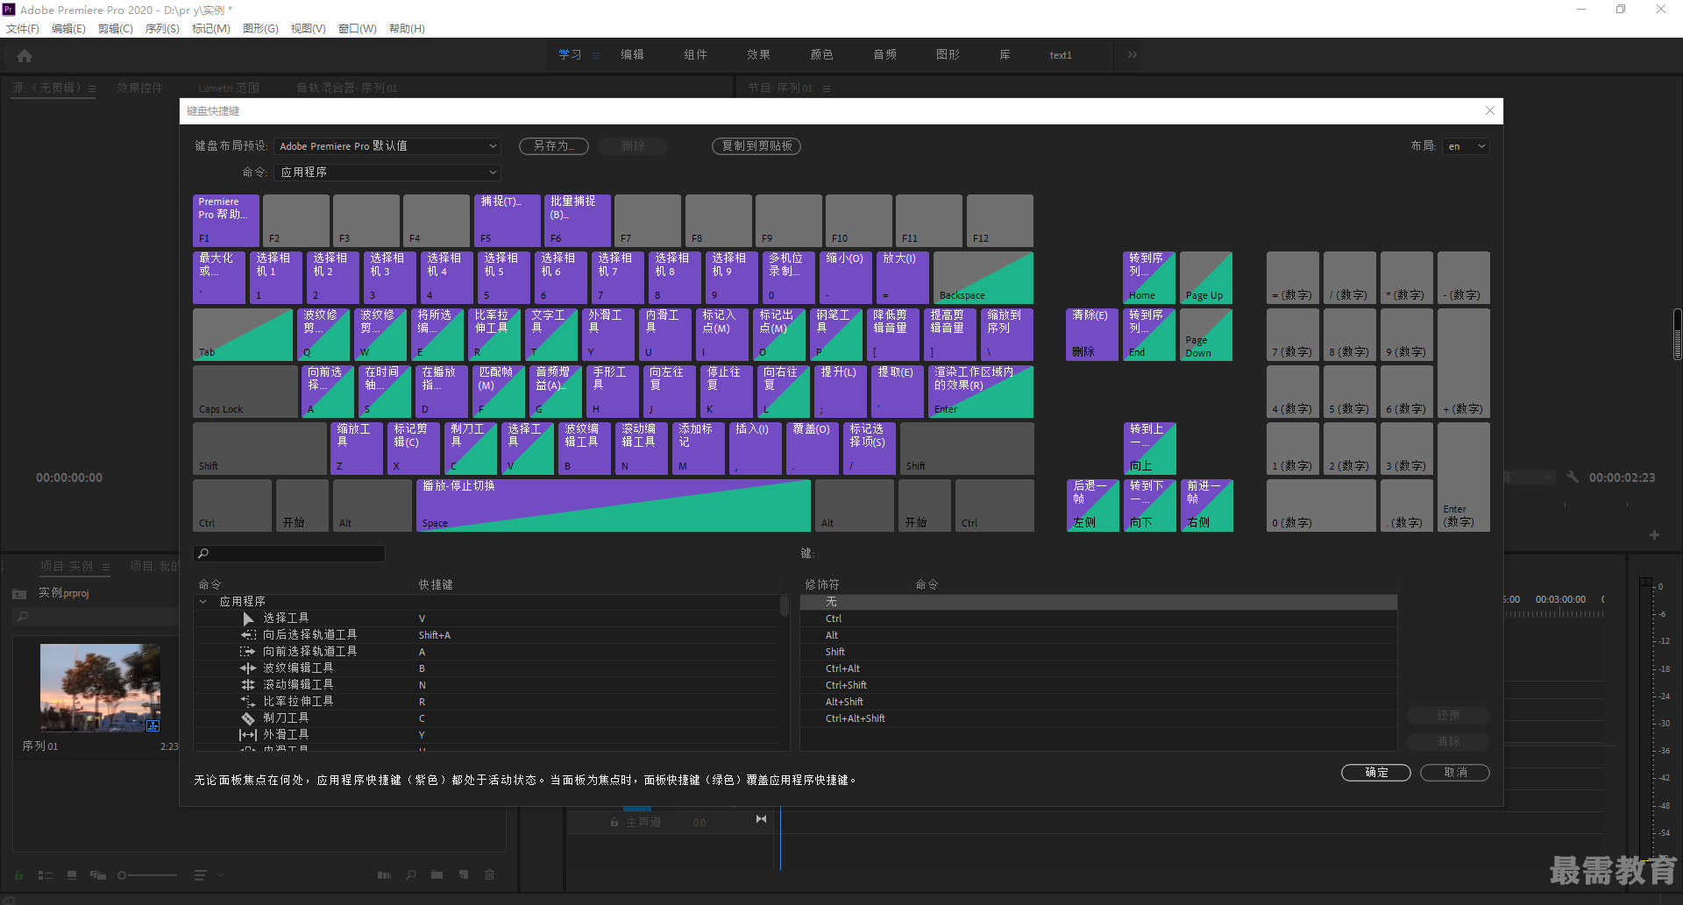
Task: Close the 键盘快捷键 dialog with X
Action: pyautogui.click(x=1490, y=110)
